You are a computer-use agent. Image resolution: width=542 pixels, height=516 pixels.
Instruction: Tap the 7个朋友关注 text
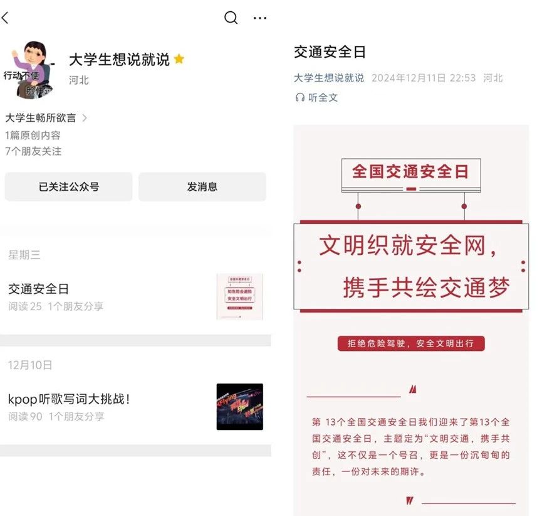tap(33, 151)
